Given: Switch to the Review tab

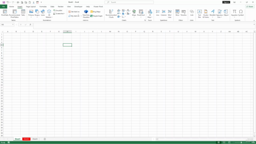Looking at the screenshot, I should pos(60,6).
